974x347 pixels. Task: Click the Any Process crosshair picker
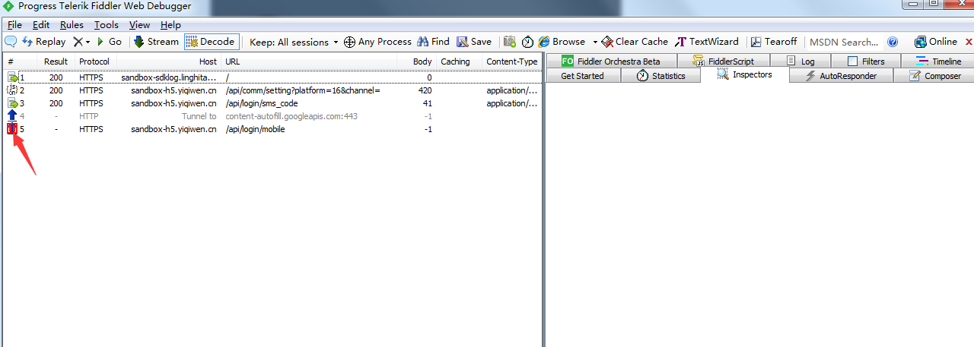click(x=377, y=42)
